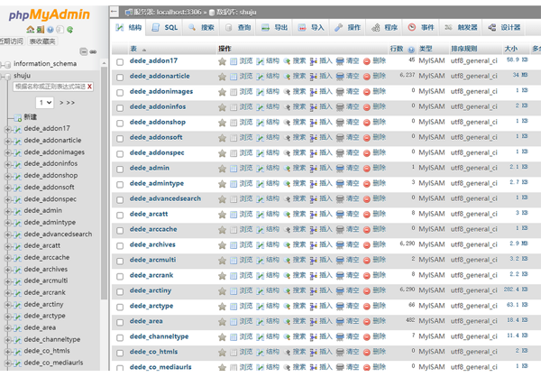Expand dede_channeltype node in sidebar tree
541x377 pixels.
pyautogui.click(x=7, y=340)
